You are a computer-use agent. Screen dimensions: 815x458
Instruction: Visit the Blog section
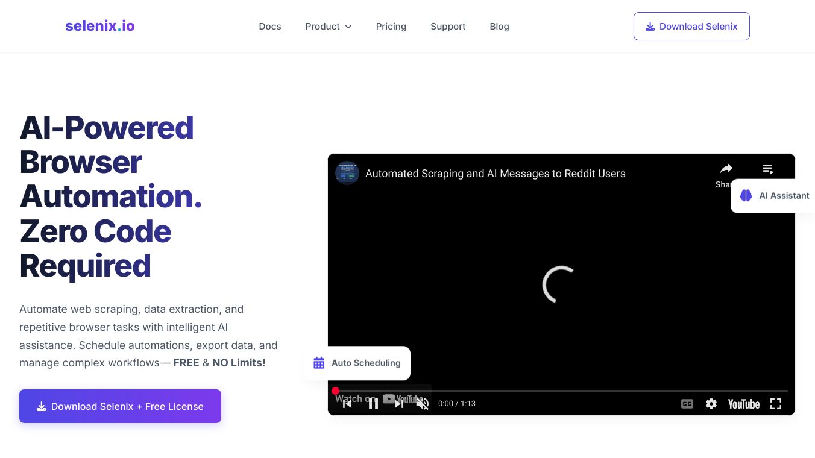click(x=499, y=27)
